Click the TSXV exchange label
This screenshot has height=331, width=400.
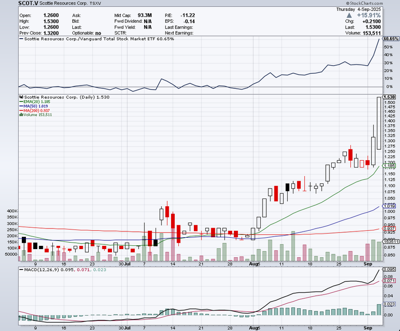coord(95,3)
